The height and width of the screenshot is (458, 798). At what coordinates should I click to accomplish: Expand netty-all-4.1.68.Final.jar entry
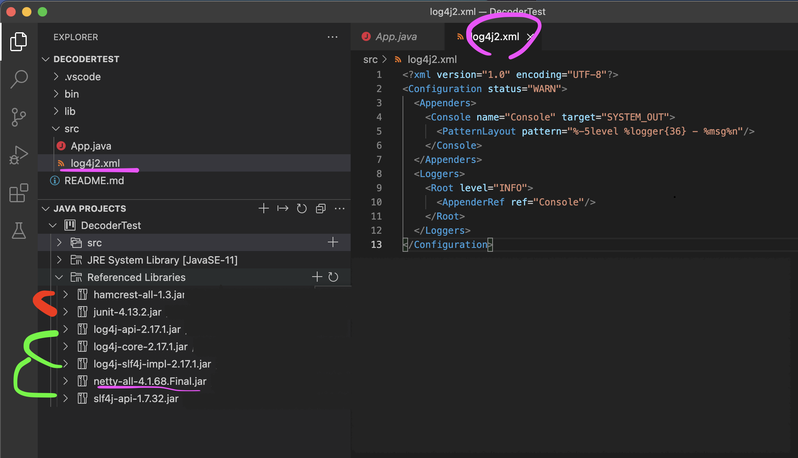tap(66, 381)
